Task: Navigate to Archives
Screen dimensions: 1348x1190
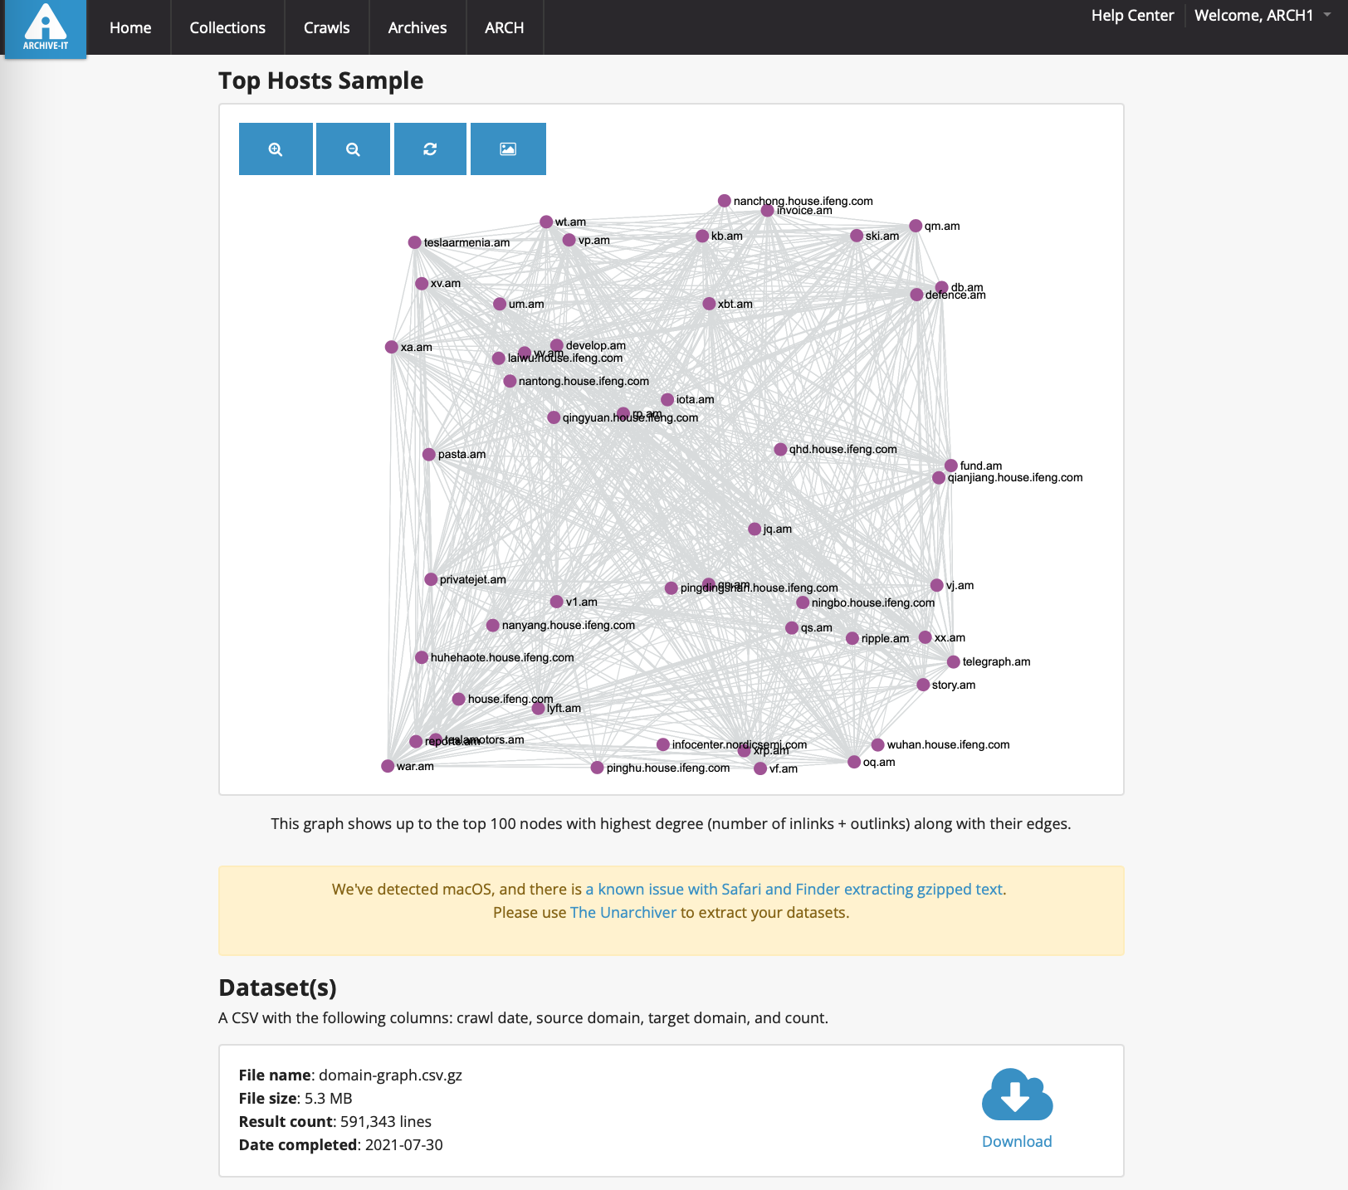Action: (417, 28)
